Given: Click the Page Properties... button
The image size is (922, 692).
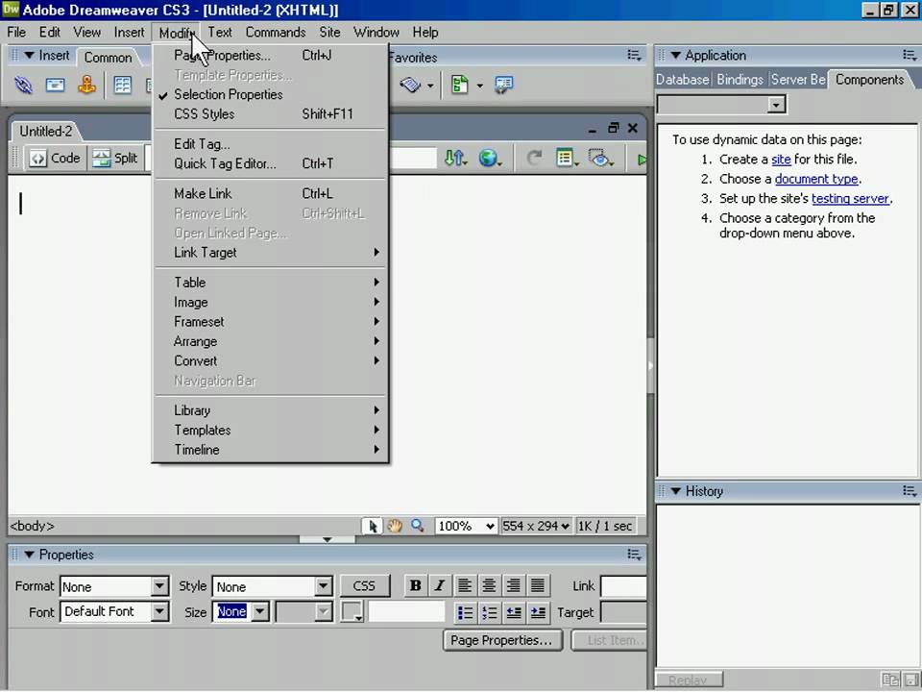Looking at the screenshot, I should pos(502,640).
